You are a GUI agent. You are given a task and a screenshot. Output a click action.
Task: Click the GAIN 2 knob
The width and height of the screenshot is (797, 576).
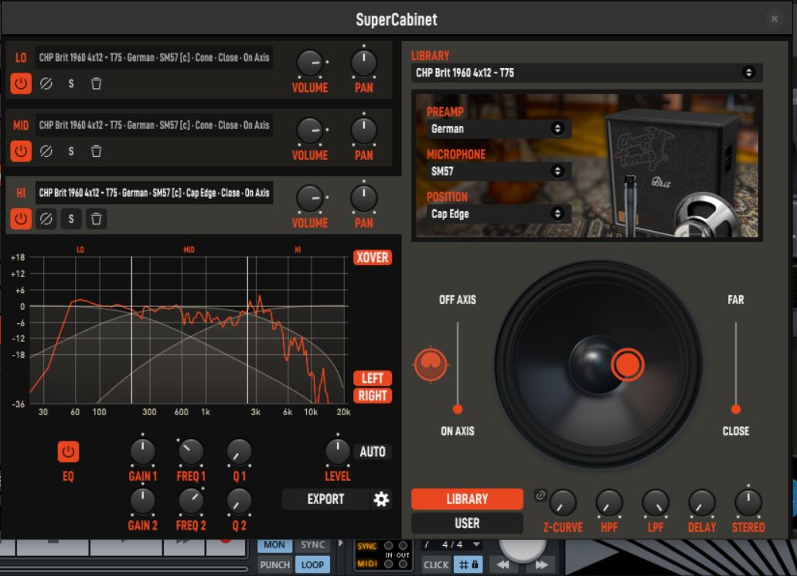click(142, 501)
